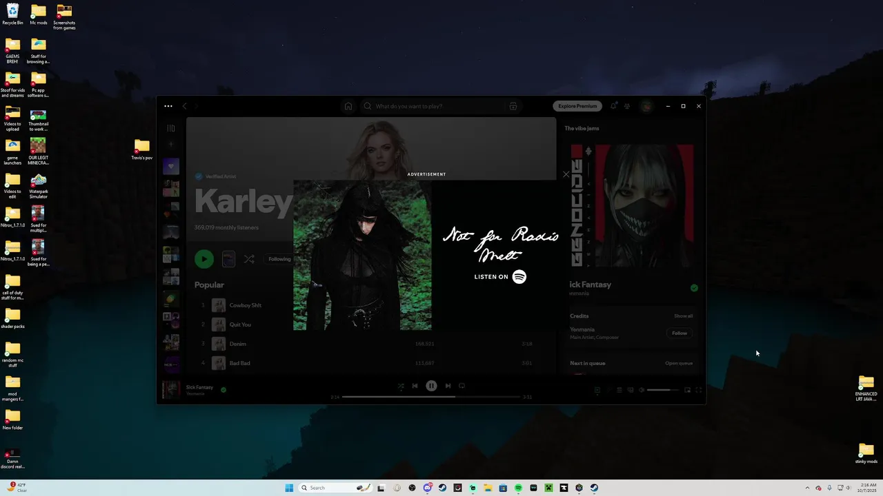Select the track Cowboy Sh!t
This screenshot has height=496, width=883.
click(246, 305)
